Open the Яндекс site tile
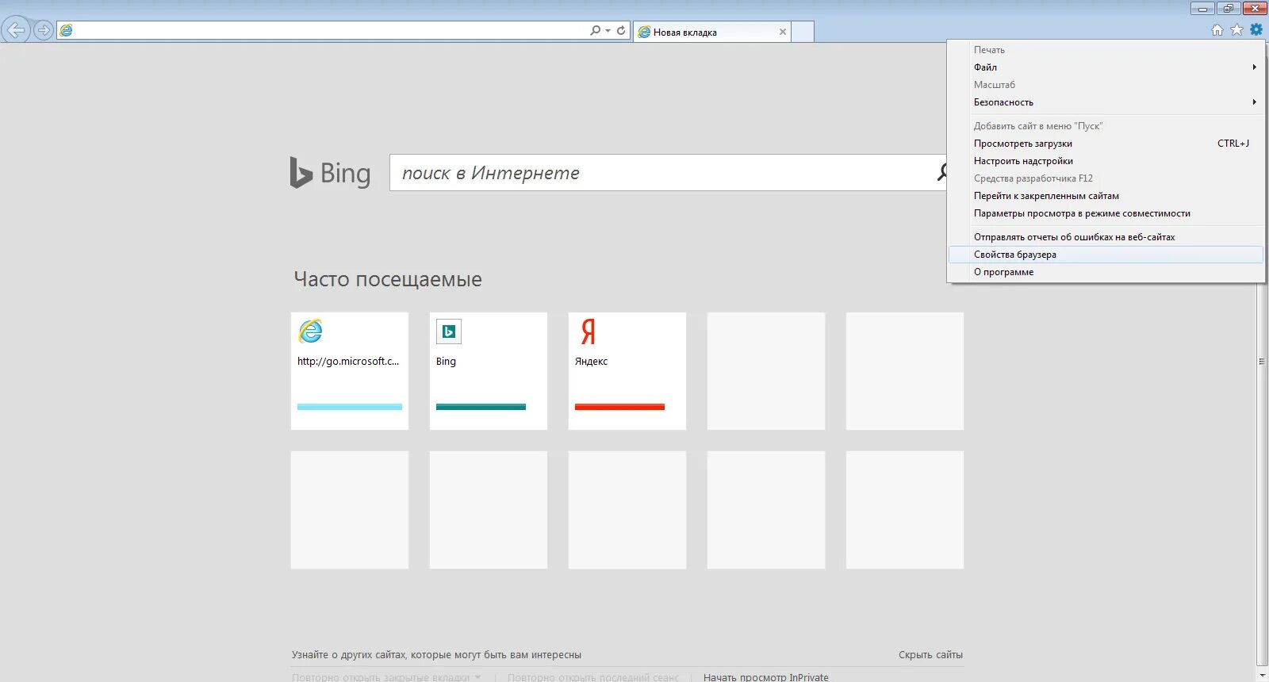Screen dimensions: 1269x682 point(627,371)
